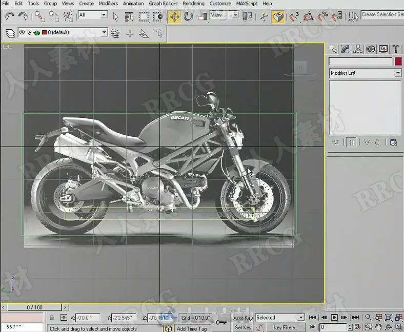
Task: Click the Key Filters button
Action: (x=285, y=327)
